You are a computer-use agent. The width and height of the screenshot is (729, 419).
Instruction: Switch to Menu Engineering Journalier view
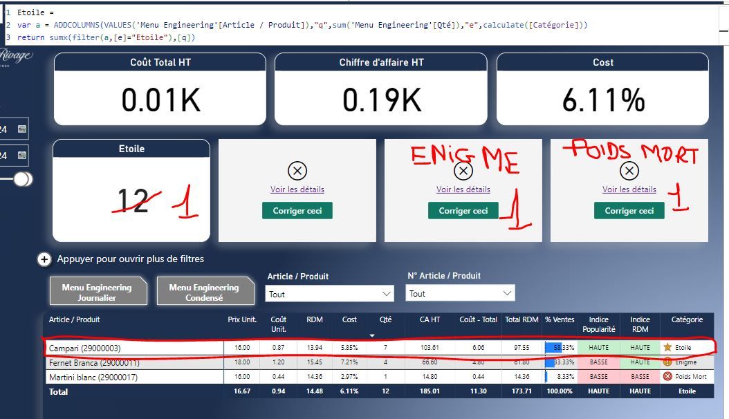click(98, 292)
